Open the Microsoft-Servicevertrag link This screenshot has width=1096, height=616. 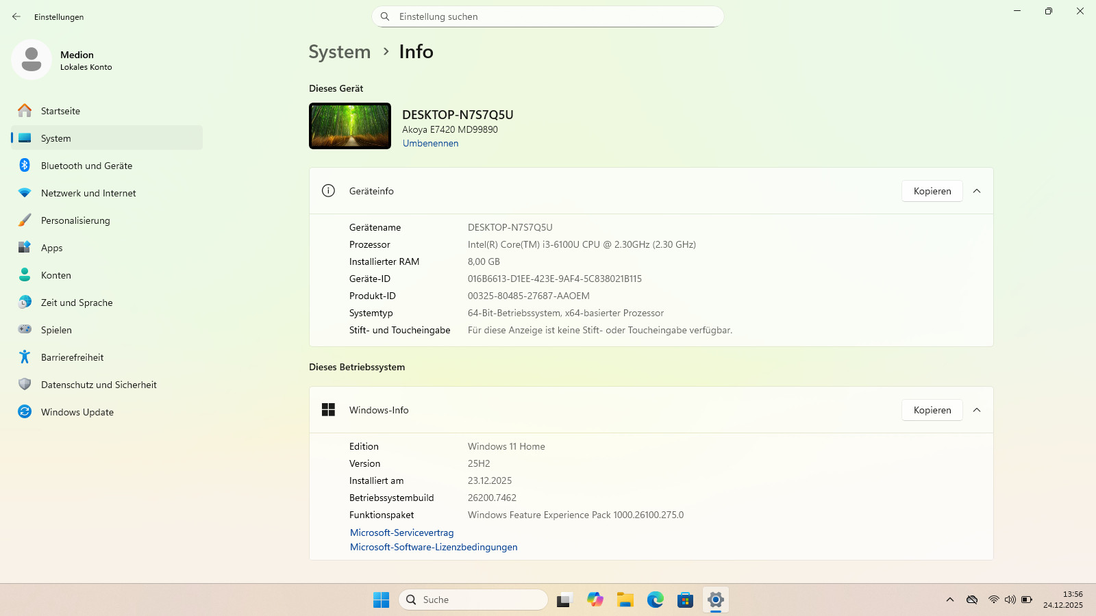click(x=402, y=532)
